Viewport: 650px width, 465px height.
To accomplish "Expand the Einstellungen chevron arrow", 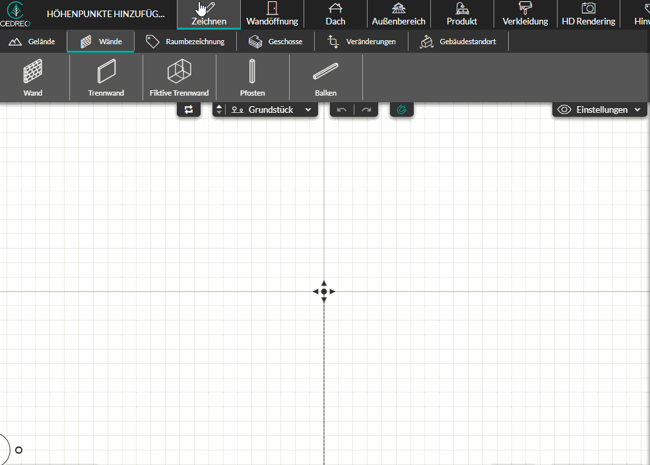I will click(x=637, y=110).
